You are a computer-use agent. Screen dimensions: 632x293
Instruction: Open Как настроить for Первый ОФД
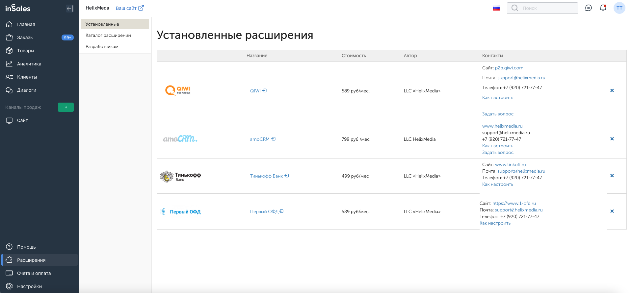click(495, 223)
